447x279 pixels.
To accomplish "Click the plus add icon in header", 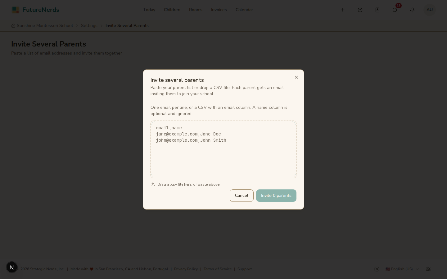I will 343,10.
